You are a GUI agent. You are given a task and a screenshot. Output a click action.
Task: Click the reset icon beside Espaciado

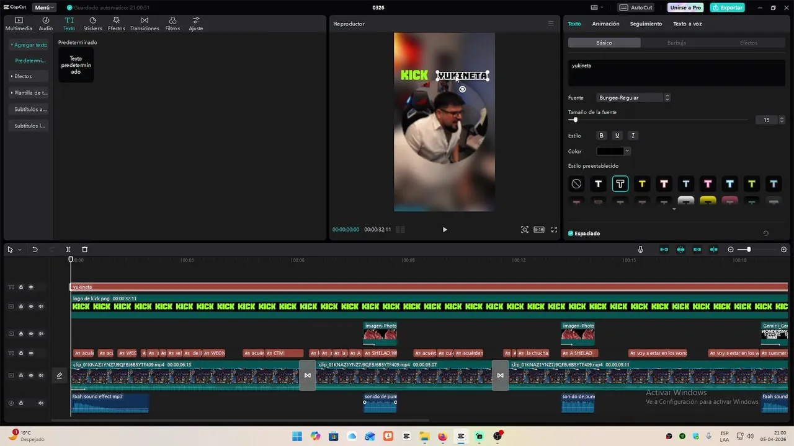pyautogui.click(x=765, y=234)
